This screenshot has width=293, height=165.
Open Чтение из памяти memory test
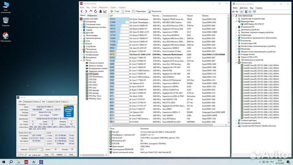pyautogui.click(x=96, y=63)
